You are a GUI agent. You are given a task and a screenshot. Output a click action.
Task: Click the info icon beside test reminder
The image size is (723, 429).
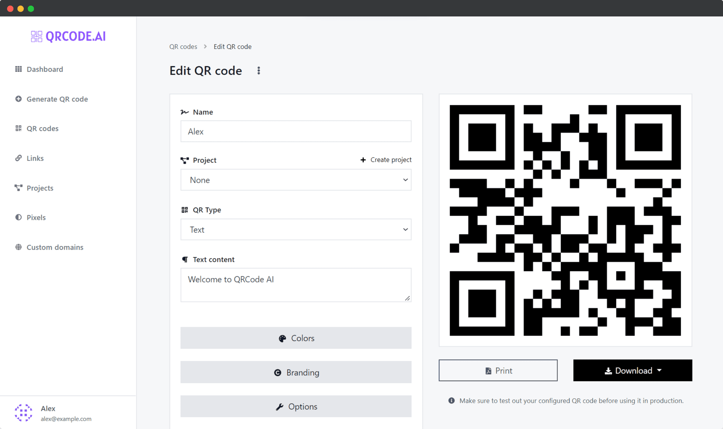click(x=451, y=400)
